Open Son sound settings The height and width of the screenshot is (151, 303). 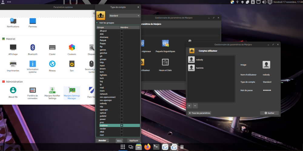(72, 64)
